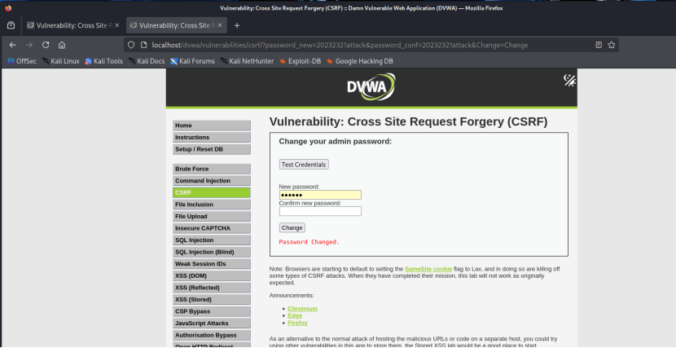Open Instructions in DVWA menu
This screenshot has height=348, width=676.
pos(212,137)
